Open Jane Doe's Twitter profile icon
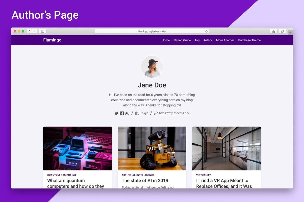304x202 pixels. [x=116, y=113]
